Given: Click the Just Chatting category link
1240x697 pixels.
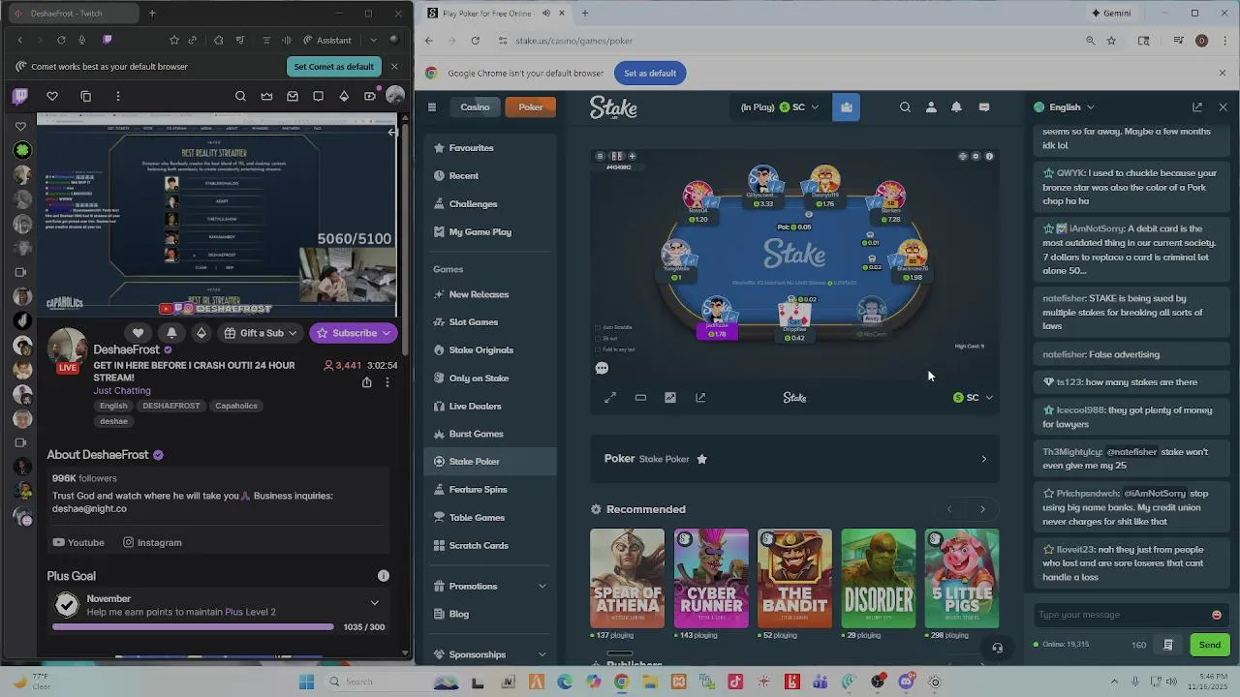Looking at the screenshot, I should pos(122,391).
